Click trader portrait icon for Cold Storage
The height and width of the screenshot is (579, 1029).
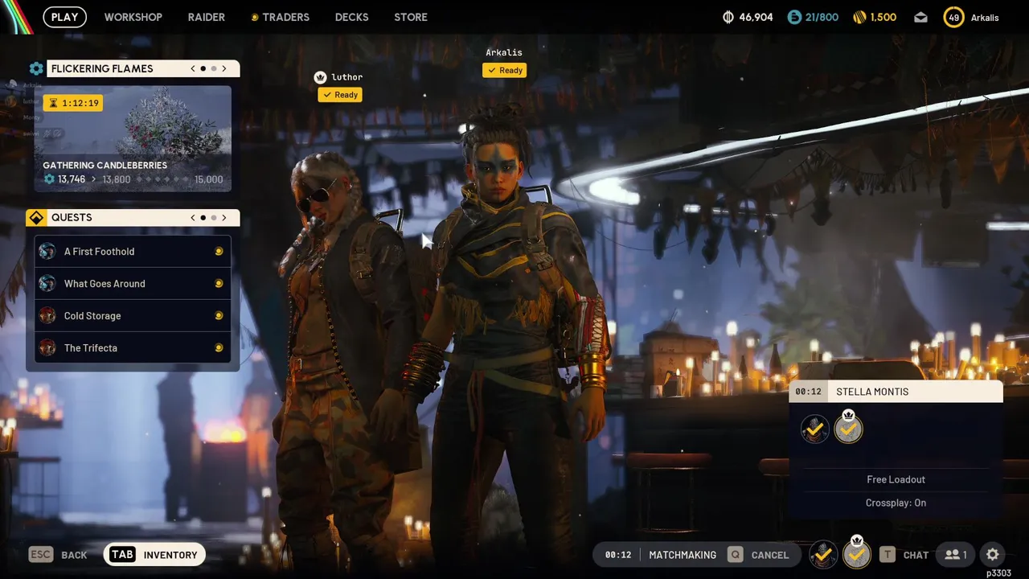tap(47, 315)
